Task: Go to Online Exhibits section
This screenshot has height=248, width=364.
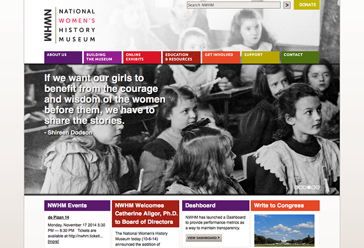Action: click(142, 57)
